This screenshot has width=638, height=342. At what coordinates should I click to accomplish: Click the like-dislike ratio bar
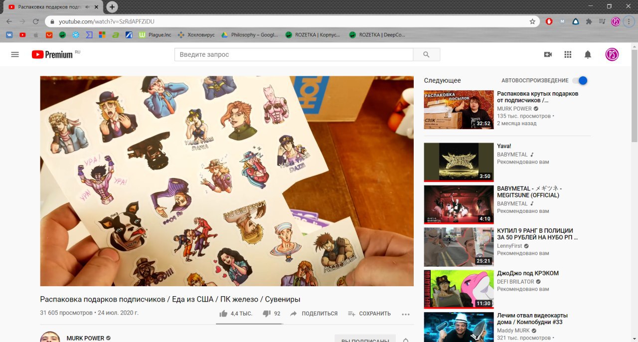click(x=249, y=324)
